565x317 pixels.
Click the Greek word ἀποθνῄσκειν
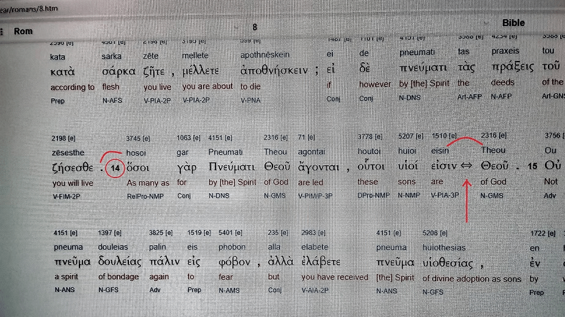pyautogui.click(x=275, y=68)
